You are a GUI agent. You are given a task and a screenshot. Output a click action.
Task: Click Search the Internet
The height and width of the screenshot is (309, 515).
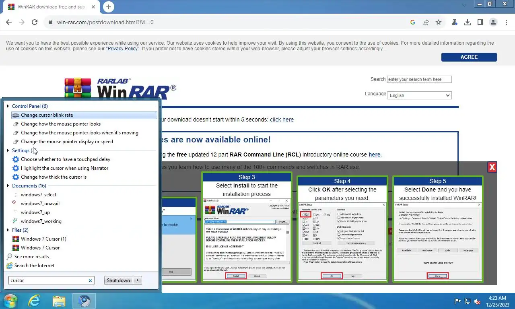click(31, 266)
